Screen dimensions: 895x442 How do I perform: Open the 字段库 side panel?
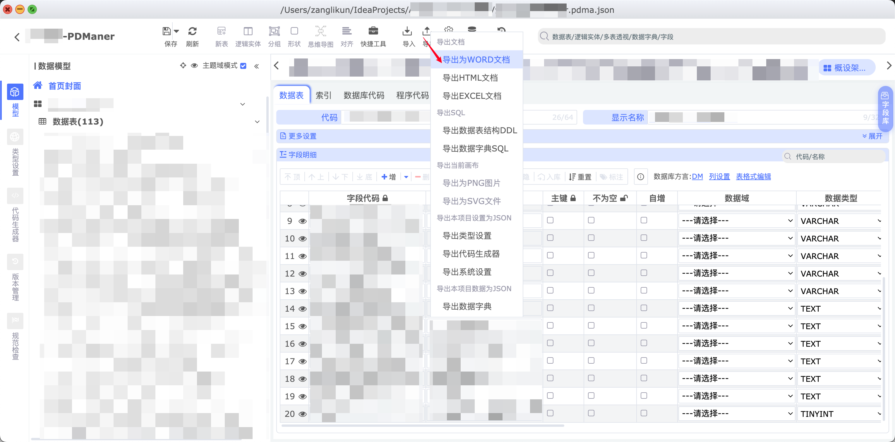pyautogui.click(x=885, y=108)
